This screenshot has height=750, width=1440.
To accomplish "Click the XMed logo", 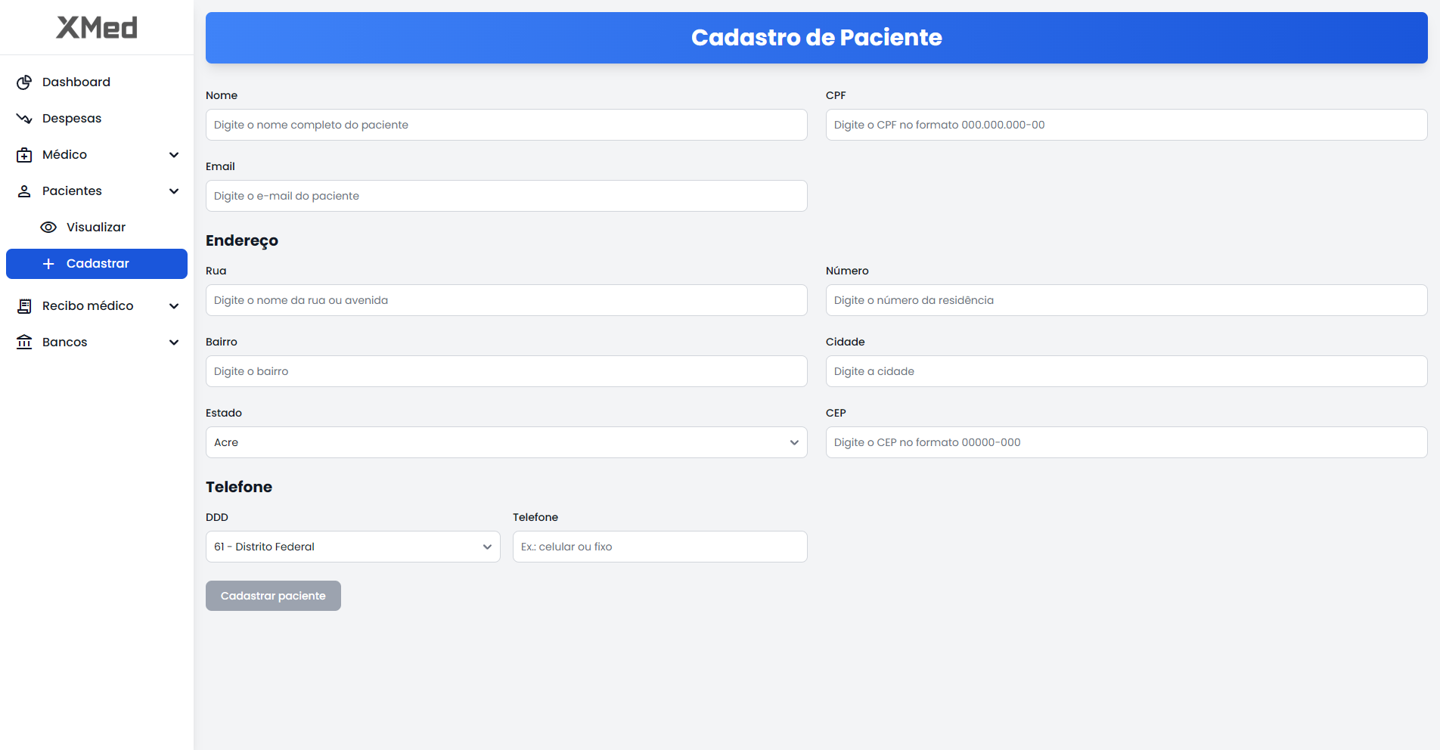I will pyautogui.click(x=97, y=28).
